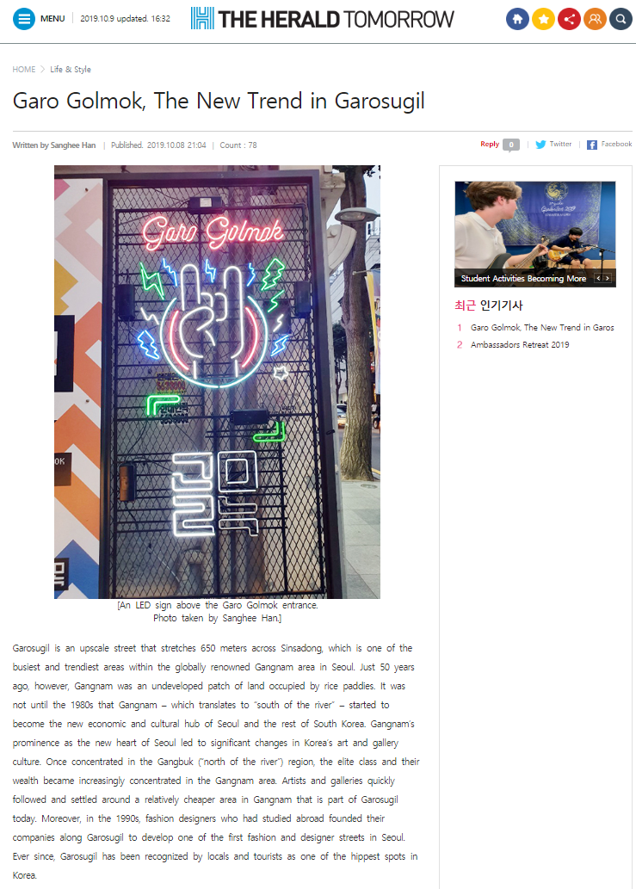Open search with magnifier icon
This screenshot has width=636, height=889.
click(621, 19)
